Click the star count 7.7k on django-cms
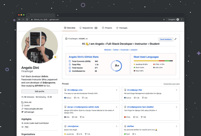 point(77,98)
